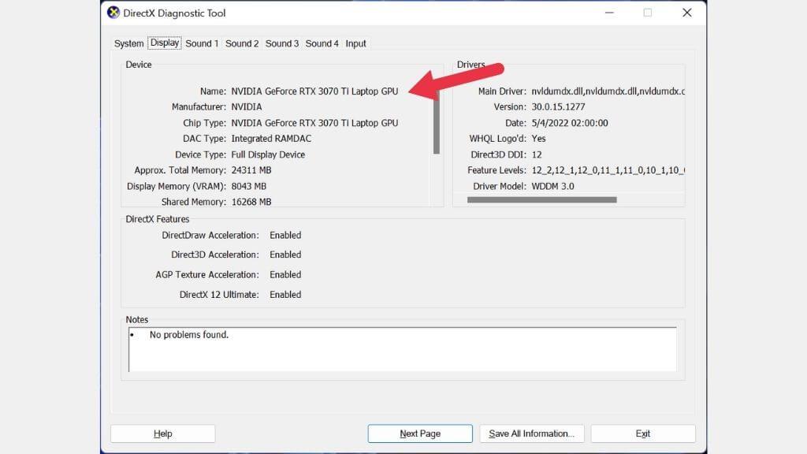
Task: Open the Input tab
Action: [x=355, y=43]
